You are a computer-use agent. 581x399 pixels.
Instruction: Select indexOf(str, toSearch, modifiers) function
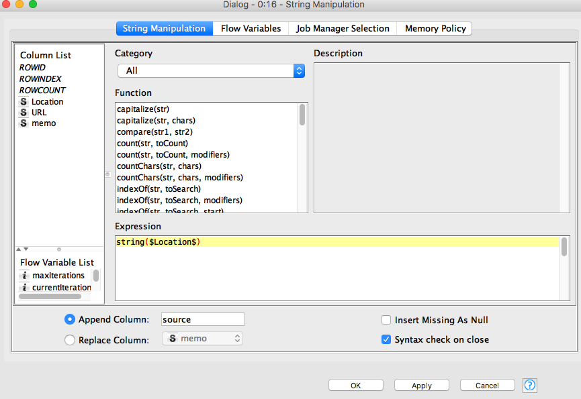point(179,201)
